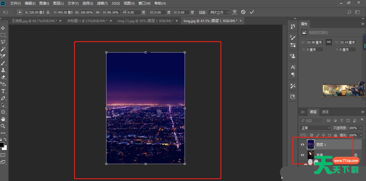Select the Eraser tool
The width and height of the screenshot is (366, 181).
click(x=3, y=77)
